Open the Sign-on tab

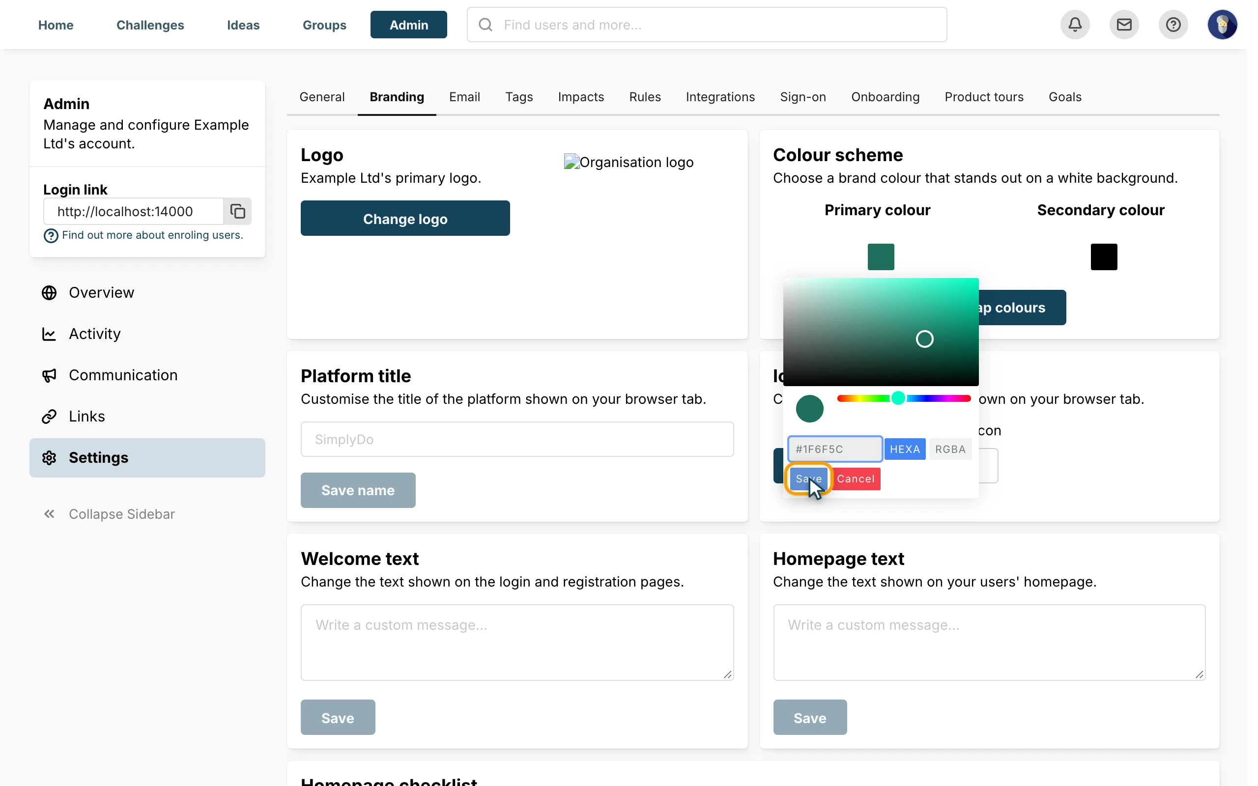[802, 97]
